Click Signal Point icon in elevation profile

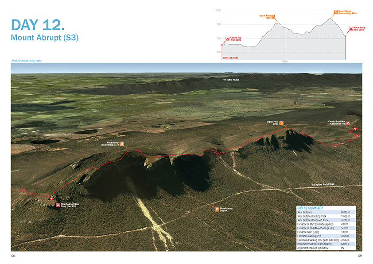(273, 18)
